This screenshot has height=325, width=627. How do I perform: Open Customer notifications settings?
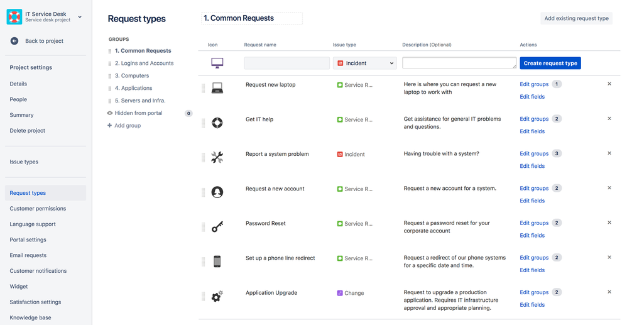[38, 271]
